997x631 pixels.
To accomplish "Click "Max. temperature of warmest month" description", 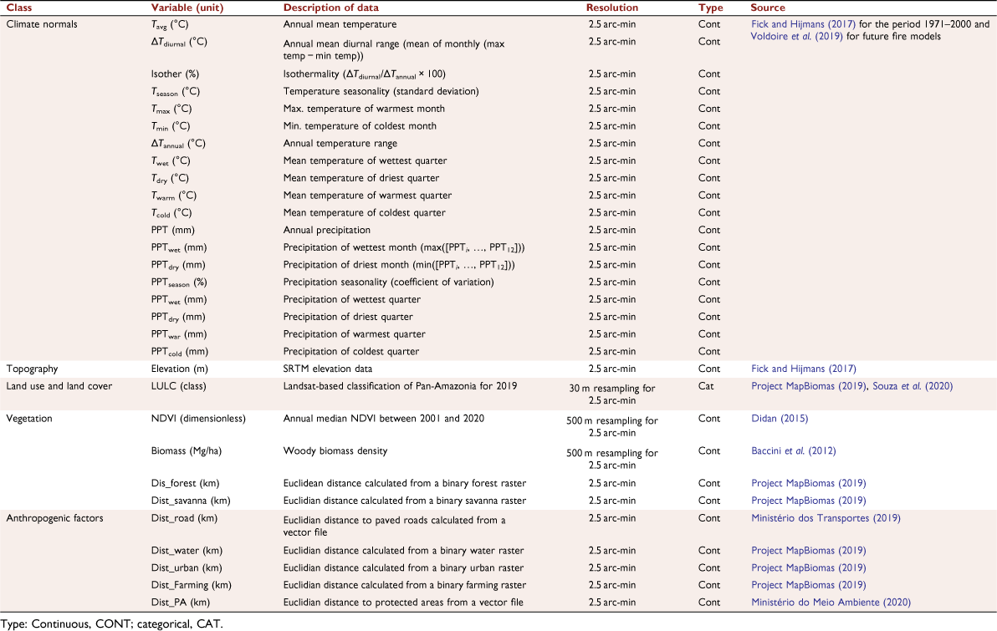I will click(365, 109).
